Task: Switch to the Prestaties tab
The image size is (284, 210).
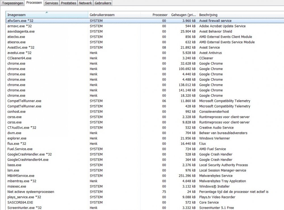Action: point(68,3)
